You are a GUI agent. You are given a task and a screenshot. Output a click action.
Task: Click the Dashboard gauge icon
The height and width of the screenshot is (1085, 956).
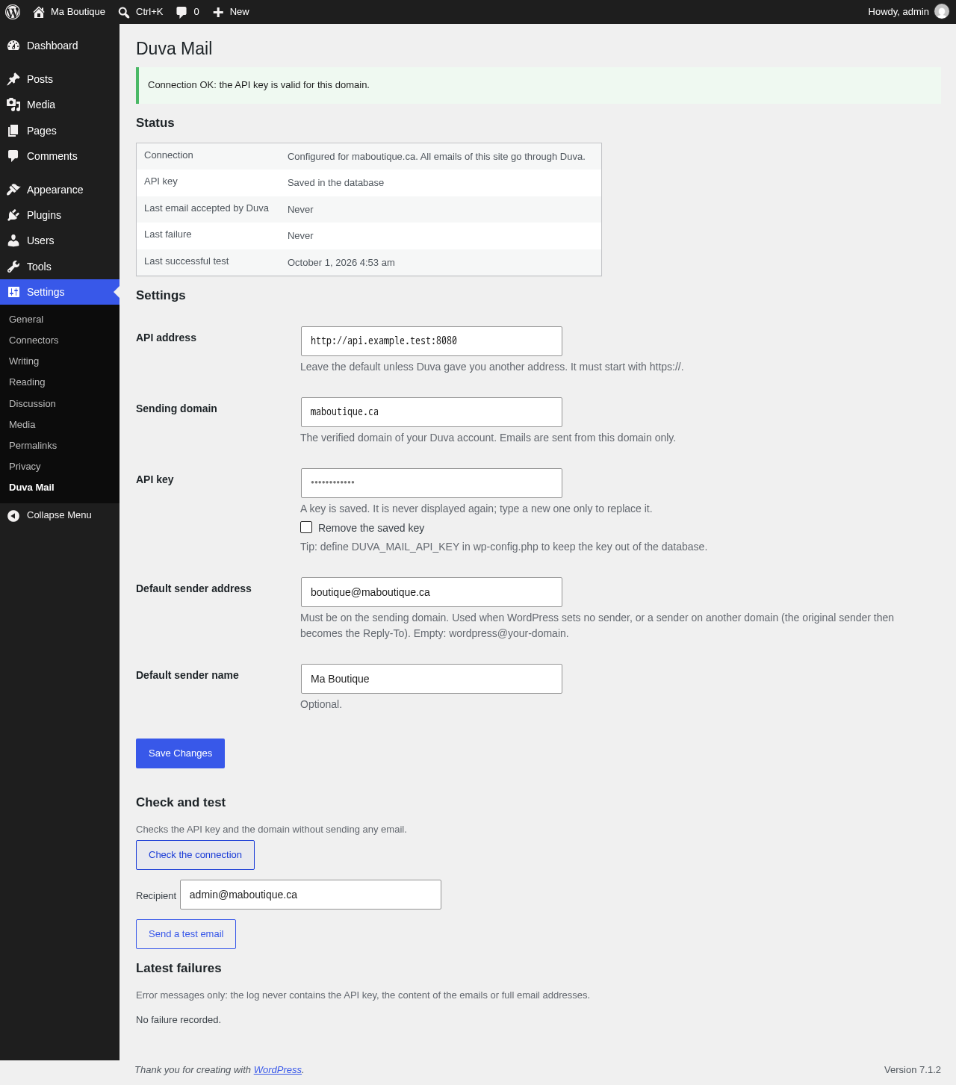click(x=13, y=46)
